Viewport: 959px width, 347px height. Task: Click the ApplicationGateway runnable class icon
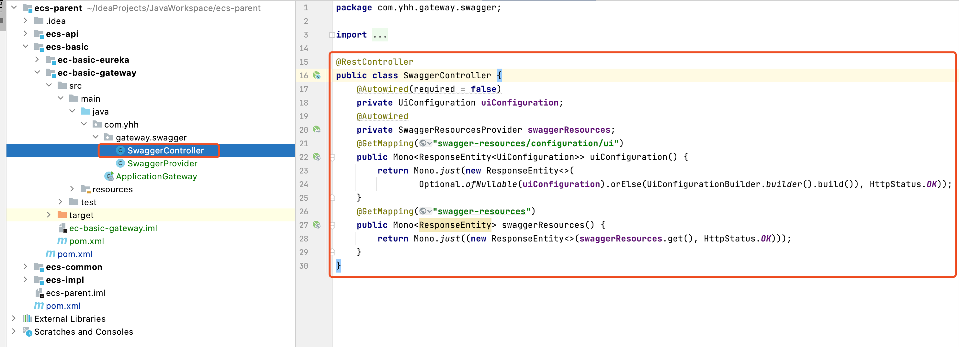coord(109,176)
